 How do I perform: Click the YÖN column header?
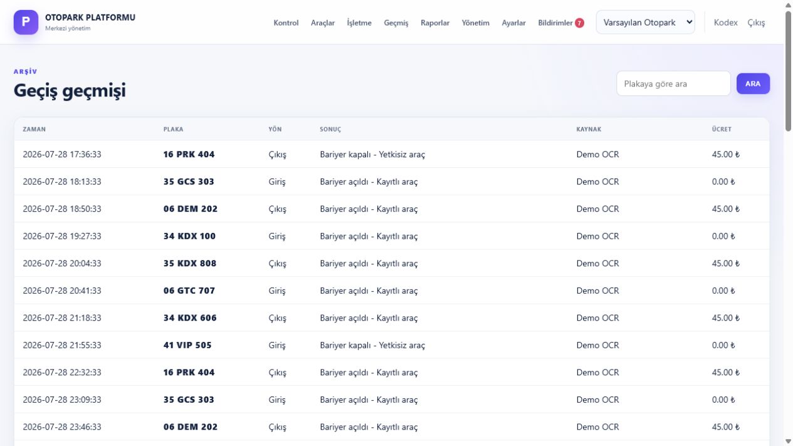(x=275, y=129)
